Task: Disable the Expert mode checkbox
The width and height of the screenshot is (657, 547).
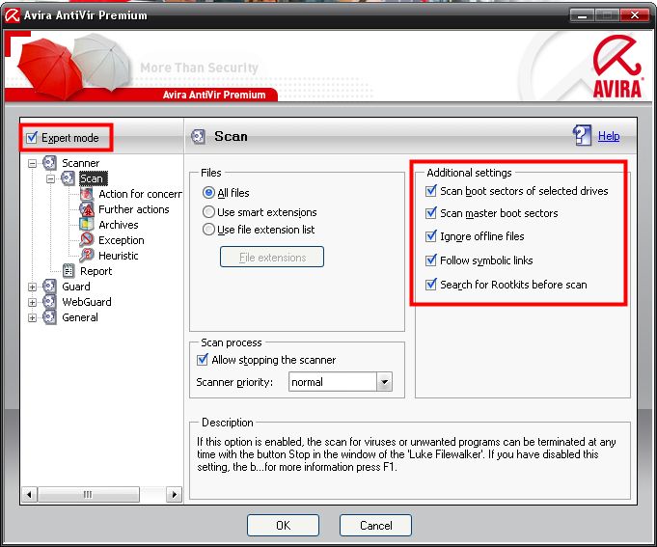Action: tap(32, 138)
